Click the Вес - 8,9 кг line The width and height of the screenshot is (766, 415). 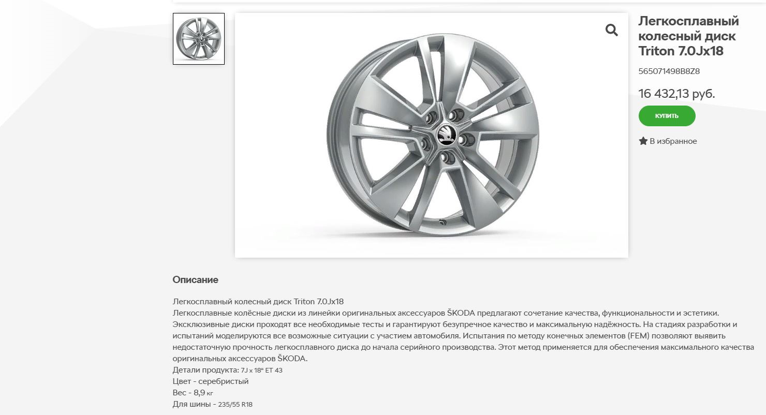193,393
